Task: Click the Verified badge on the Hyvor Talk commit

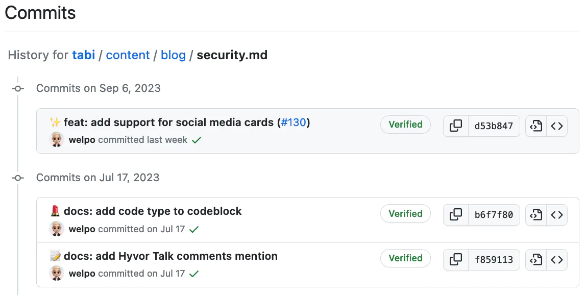Action: click(x=405, y=258)
